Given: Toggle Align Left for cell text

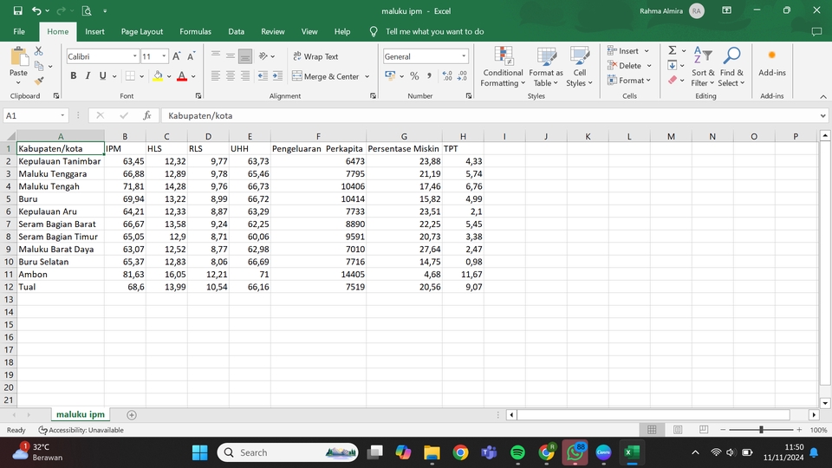Looking at the screenshot, I should point(216,76).
